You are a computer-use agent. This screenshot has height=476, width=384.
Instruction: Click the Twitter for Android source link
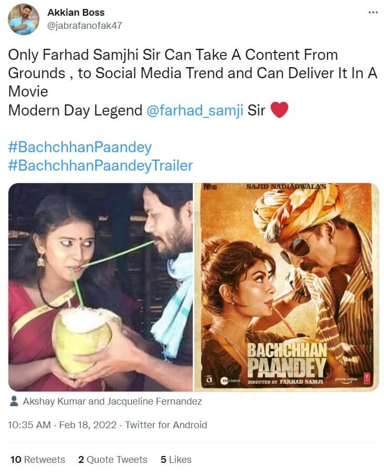click(166, 425)
